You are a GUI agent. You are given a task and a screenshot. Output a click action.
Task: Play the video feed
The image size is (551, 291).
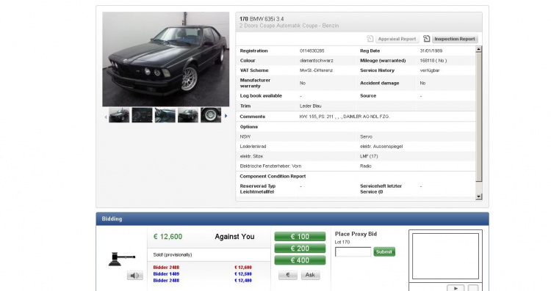tap(455, 288)
